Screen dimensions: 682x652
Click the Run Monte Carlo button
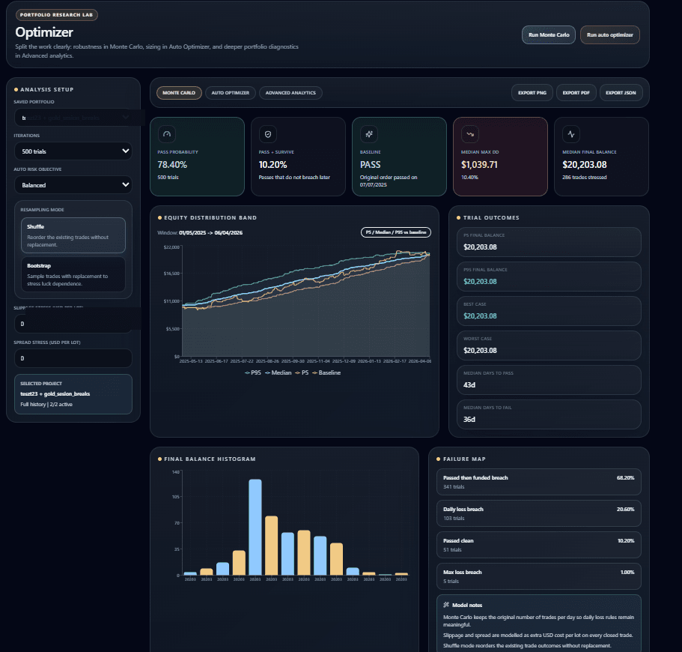549,34
